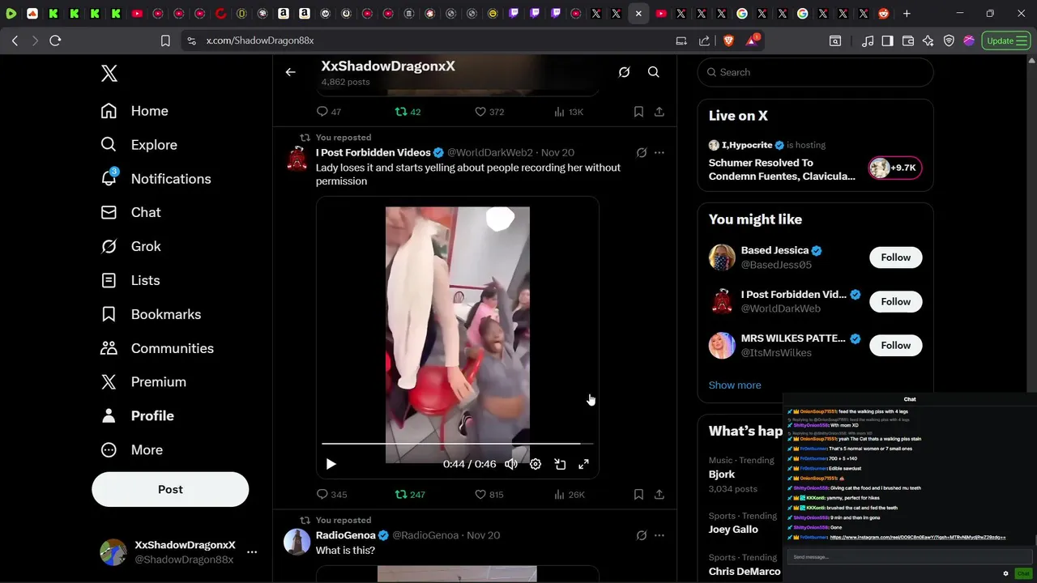Click the Brave Shields lion icon
Image resolution: width=1037 pixels, height=583 pixels.
coord(728,40)
